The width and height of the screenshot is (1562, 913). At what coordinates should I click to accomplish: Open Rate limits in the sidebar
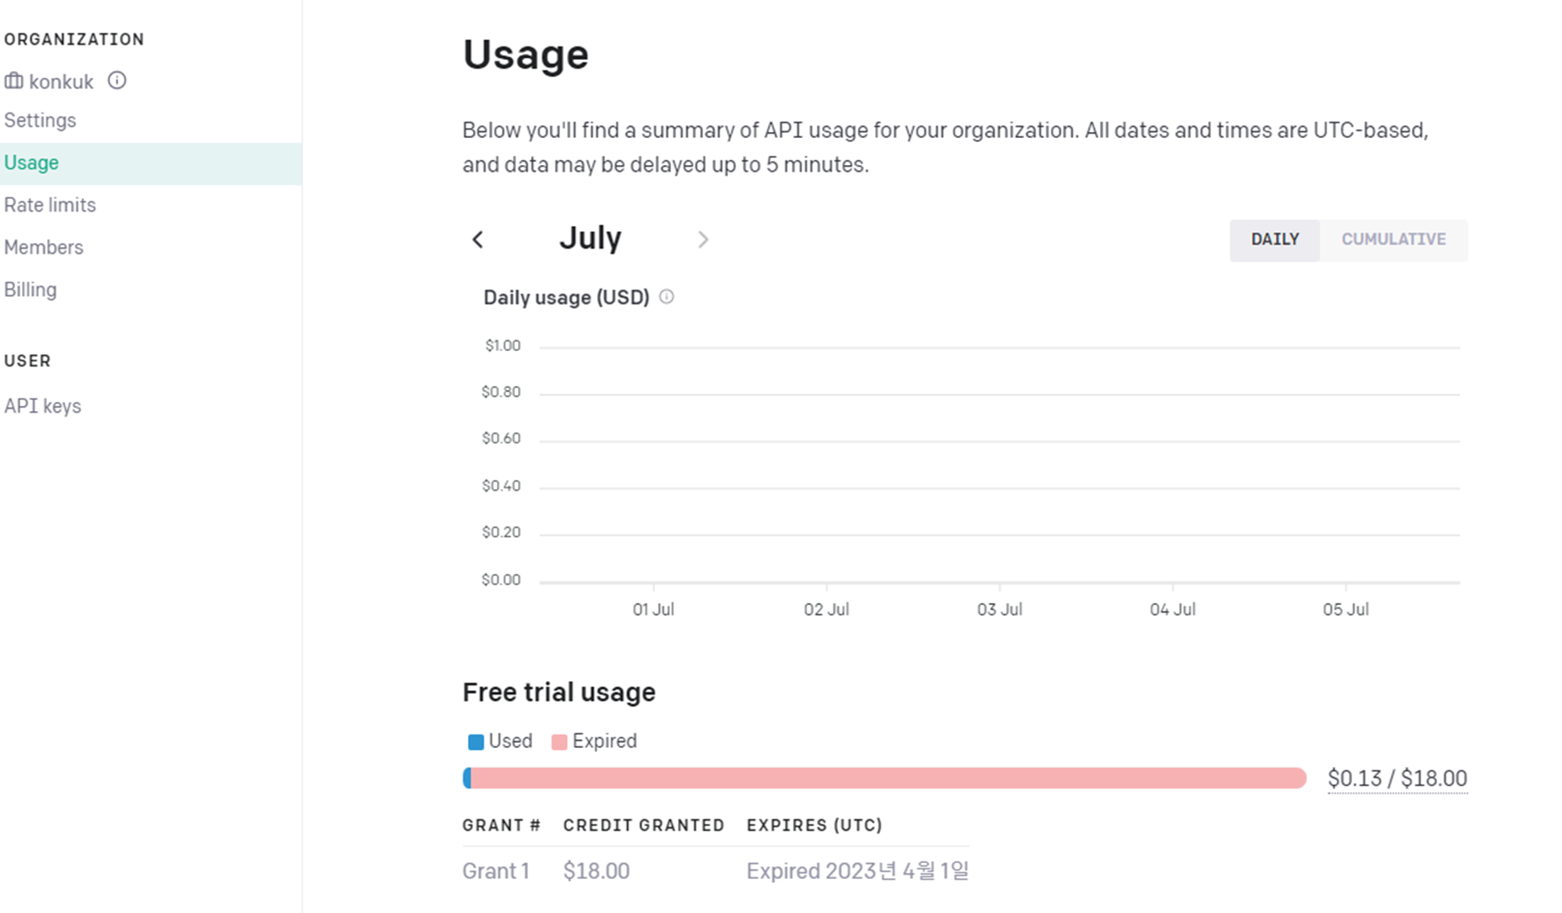50,205
